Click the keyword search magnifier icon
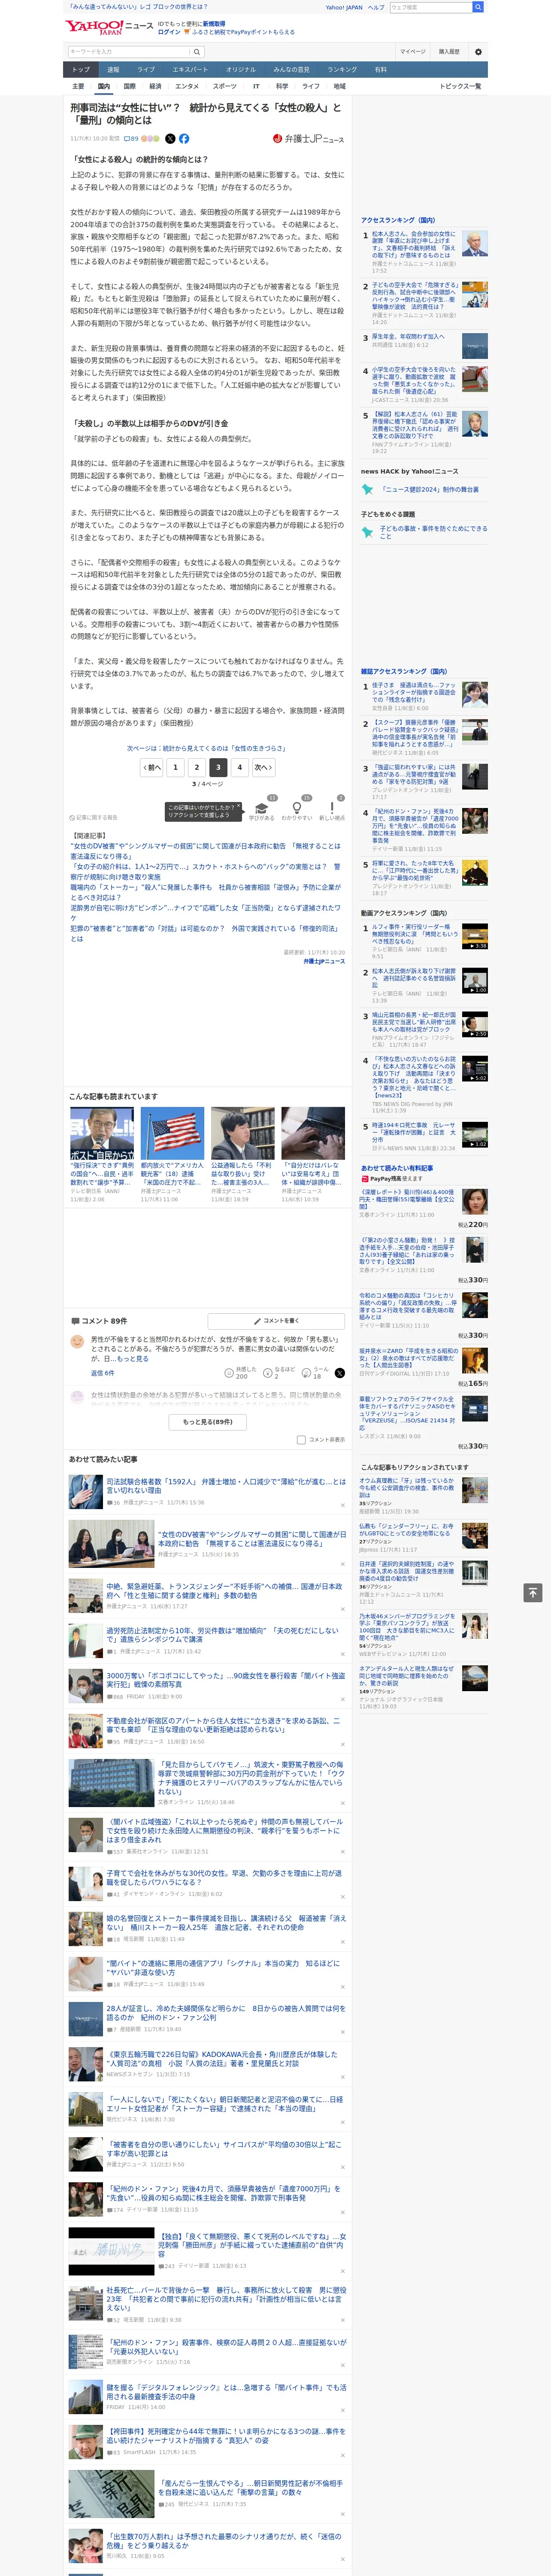Image resolution: width=551 pixels, height=2576 pixels. [196, 52]
